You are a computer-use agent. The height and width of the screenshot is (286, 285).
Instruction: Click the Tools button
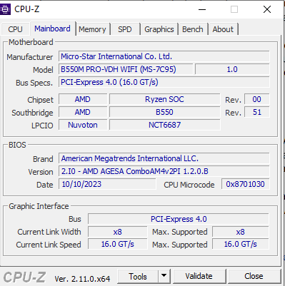pos(138,276)
